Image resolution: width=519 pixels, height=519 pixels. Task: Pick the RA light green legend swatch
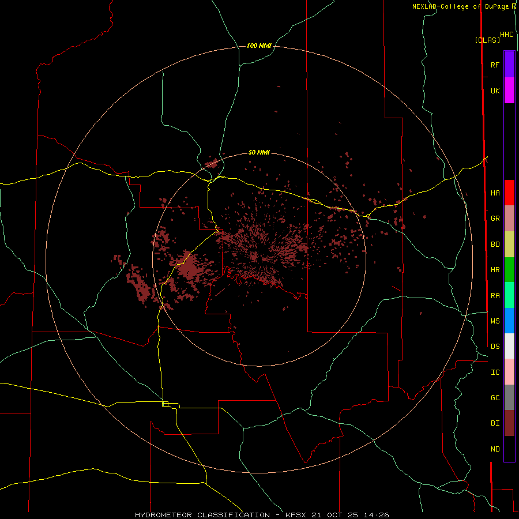pos(509,295)
